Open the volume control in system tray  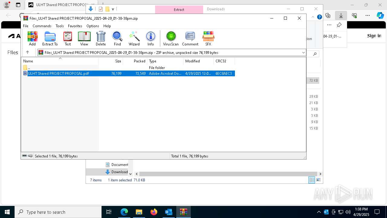pos(348,212)
